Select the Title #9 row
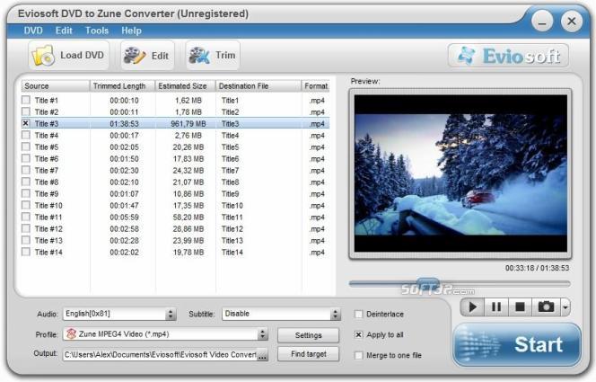 [x=175, y=193]
